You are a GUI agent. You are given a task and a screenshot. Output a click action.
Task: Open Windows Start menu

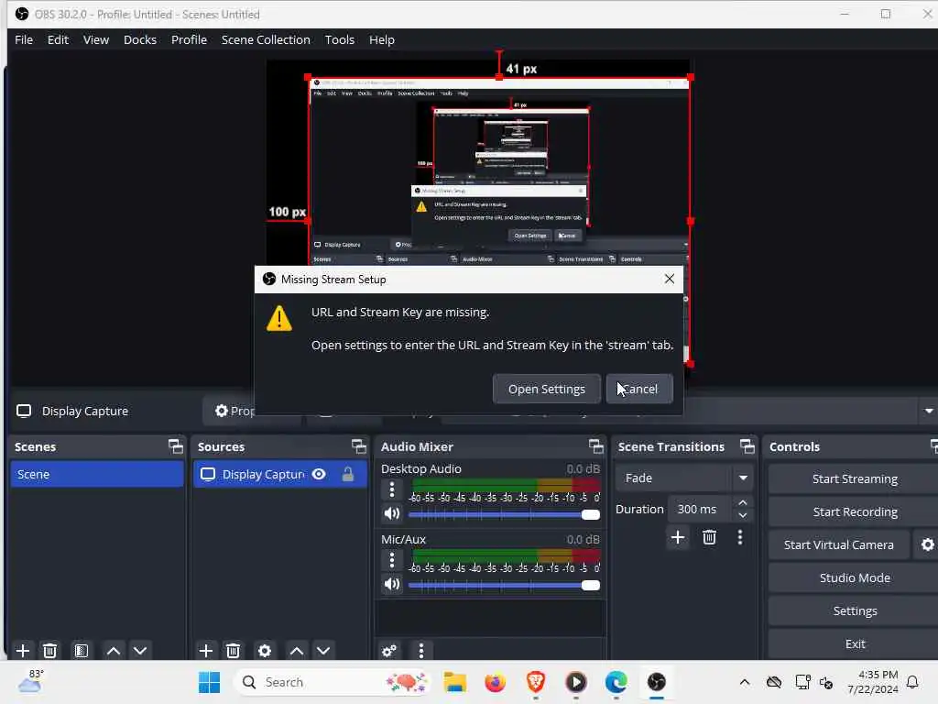[209, 682]
